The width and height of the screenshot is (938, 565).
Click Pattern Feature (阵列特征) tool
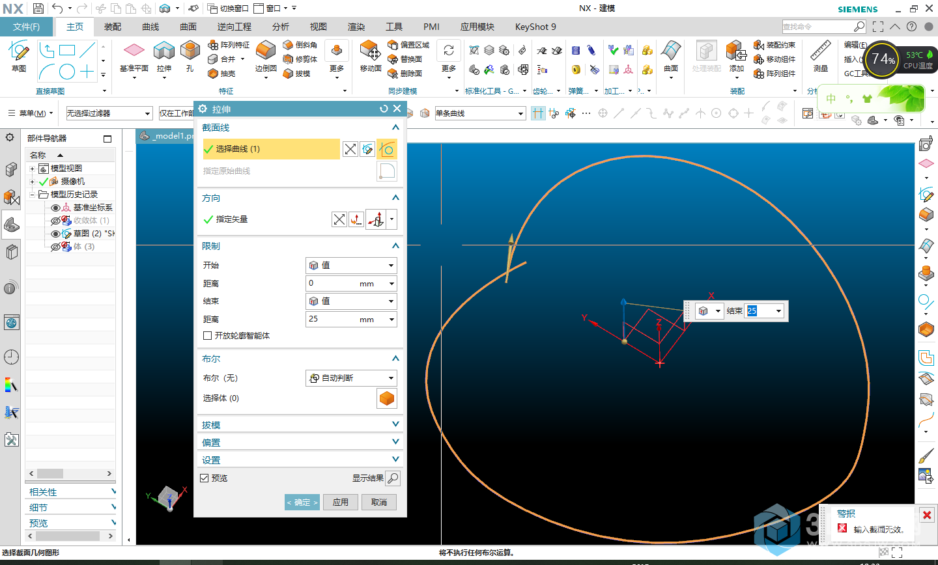point(229,45)
